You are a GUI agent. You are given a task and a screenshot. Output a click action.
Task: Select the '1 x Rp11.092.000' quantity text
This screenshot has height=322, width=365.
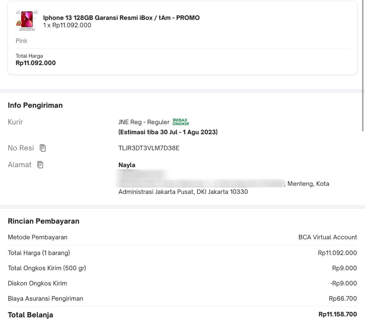click(x=67, y=25)
